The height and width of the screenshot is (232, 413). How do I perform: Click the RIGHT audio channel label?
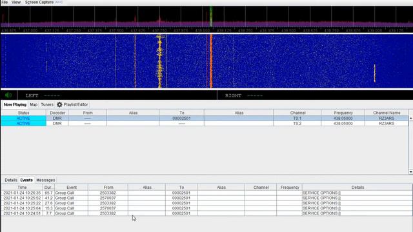pyautogui.click(x=233, y=95)
